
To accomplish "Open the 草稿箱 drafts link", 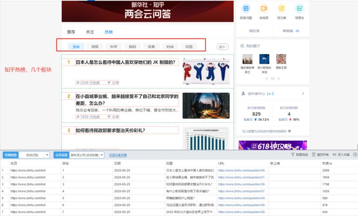I will pyautogui.click(x=290, y=31).
